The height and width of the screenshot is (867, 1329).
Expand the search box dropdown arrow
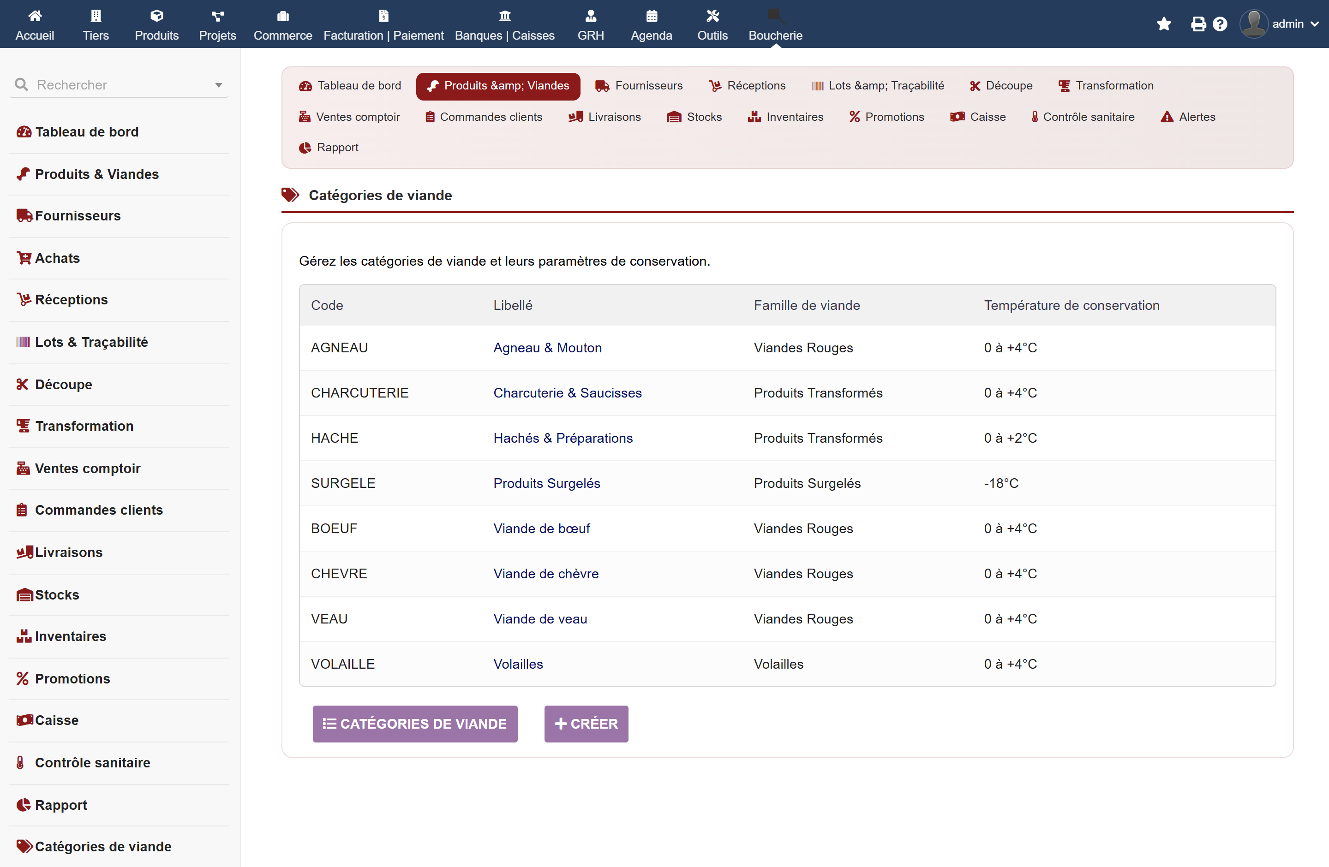[218, 85]
